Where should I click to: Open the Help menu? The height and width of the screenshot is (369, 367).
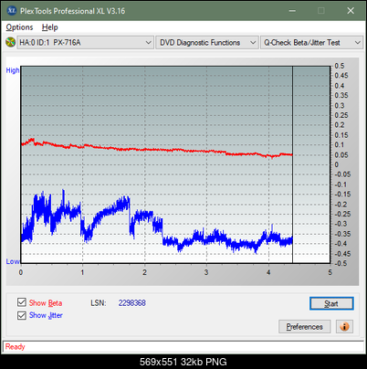coord(50,27)
